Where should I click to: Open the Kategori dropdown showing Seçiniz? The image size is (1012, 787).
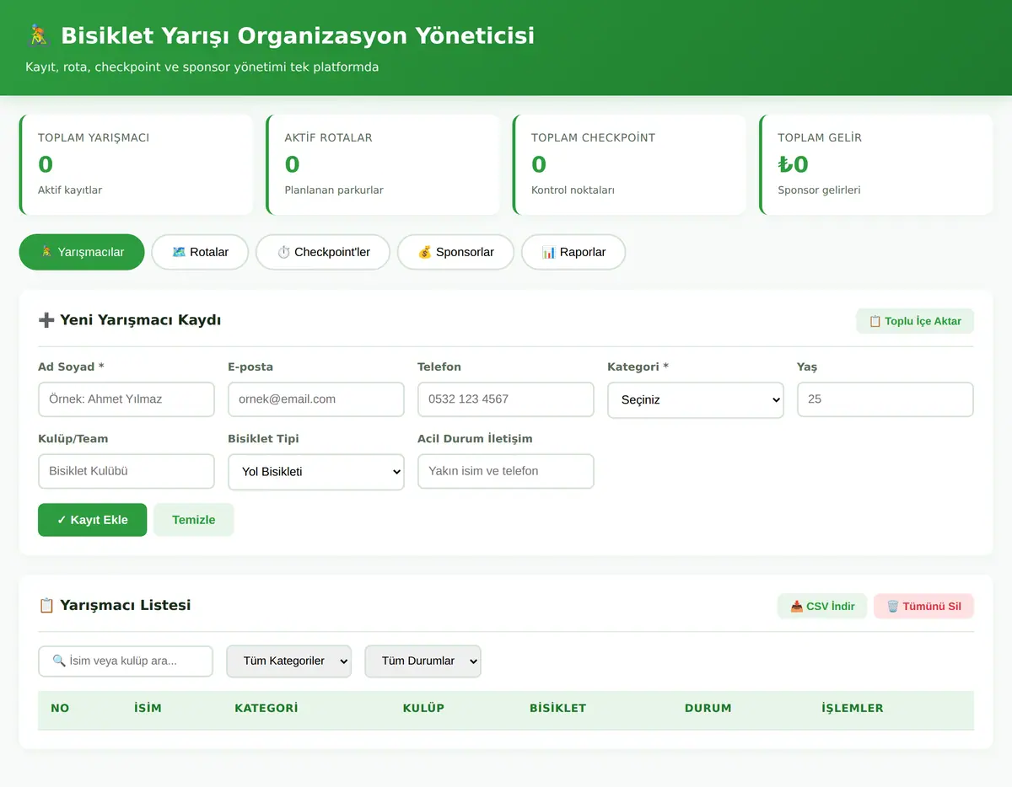pos(696,399)
